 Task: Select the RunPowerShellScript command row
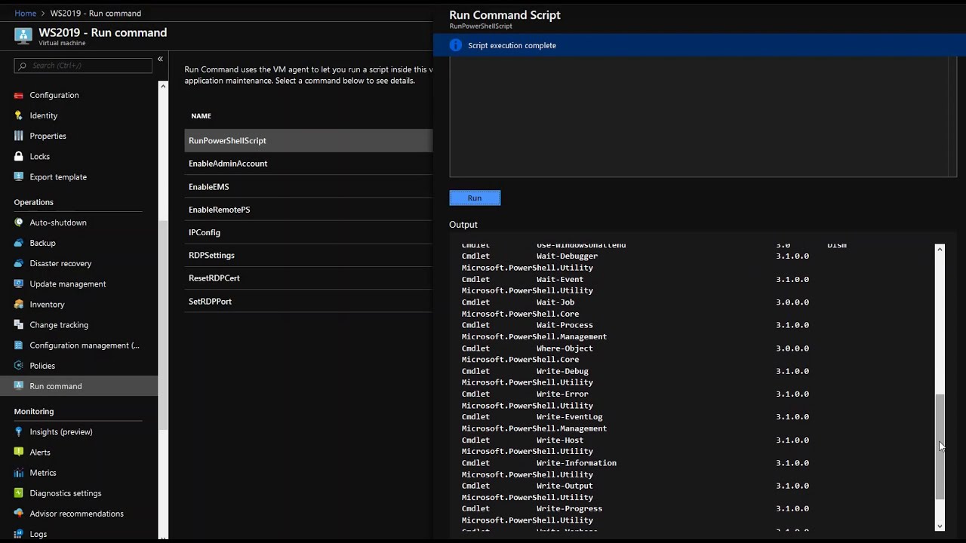point(309,140)
